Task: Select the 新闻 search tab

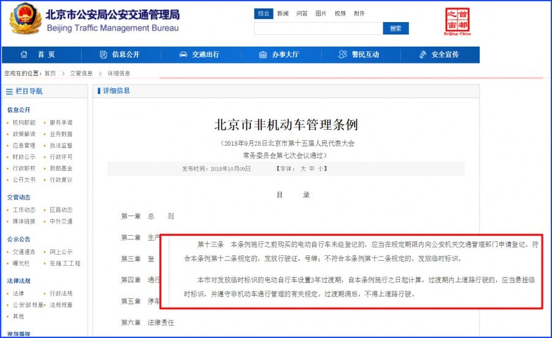Action: [283, 13]
